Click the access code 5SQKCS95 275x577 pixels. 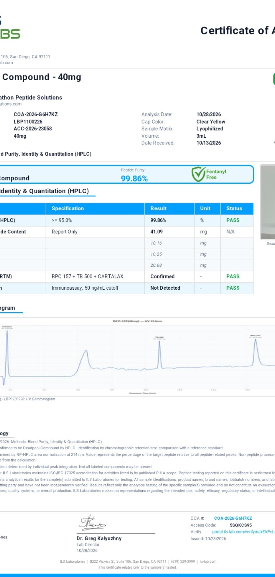(241, 525)
